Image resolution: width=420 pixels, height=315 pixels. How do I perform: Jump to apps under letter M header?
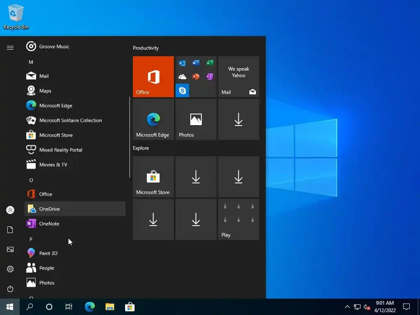pos(31,62)
